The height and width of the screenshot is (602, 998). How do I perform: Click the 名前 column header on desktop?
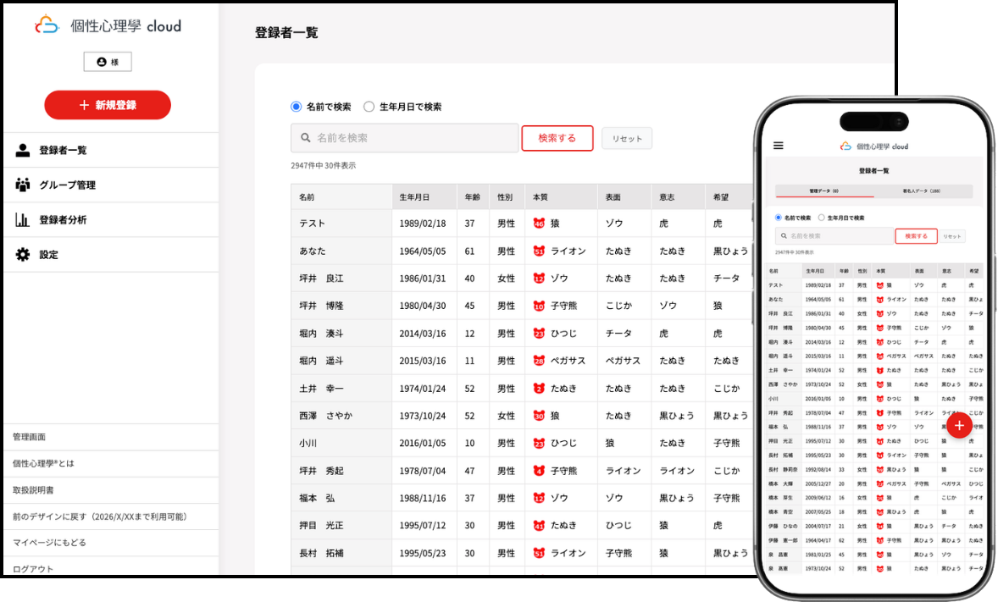tap(341, 197)
